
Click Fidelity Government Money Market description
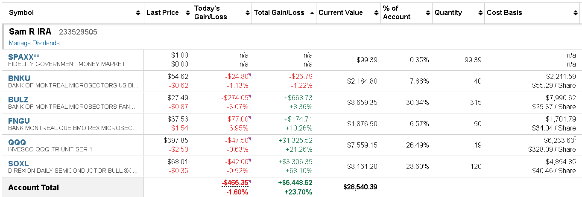67,64
